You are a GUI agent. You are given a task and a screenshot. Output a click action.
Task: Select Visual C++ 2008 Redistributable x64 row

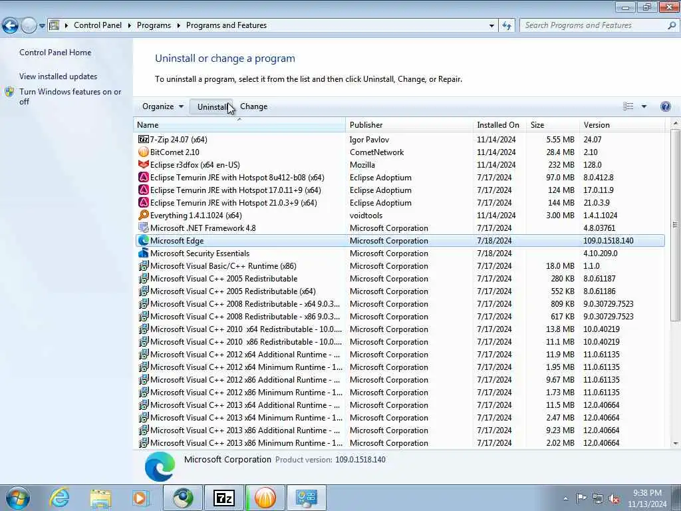click(400, 303)
